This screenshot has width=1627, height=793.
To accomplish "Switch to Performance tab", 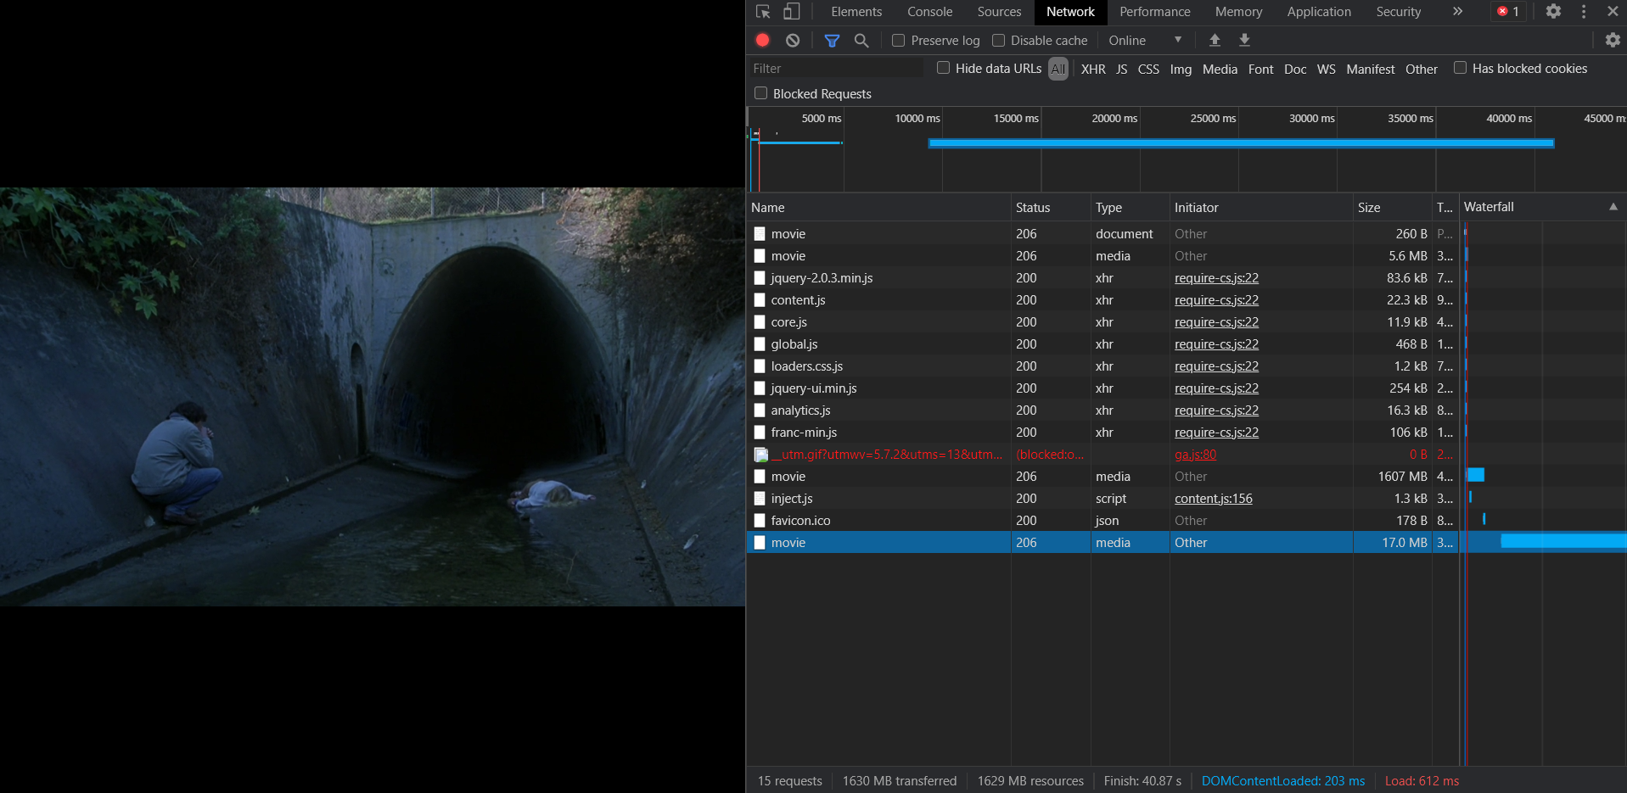I will pos(1154,12).
